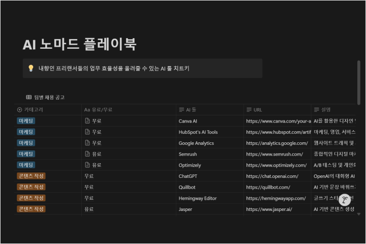Image resolution: width=366 pixels, height=244 pixels.
Task: Select the Canva AI cell
Action: coord(210,121)
